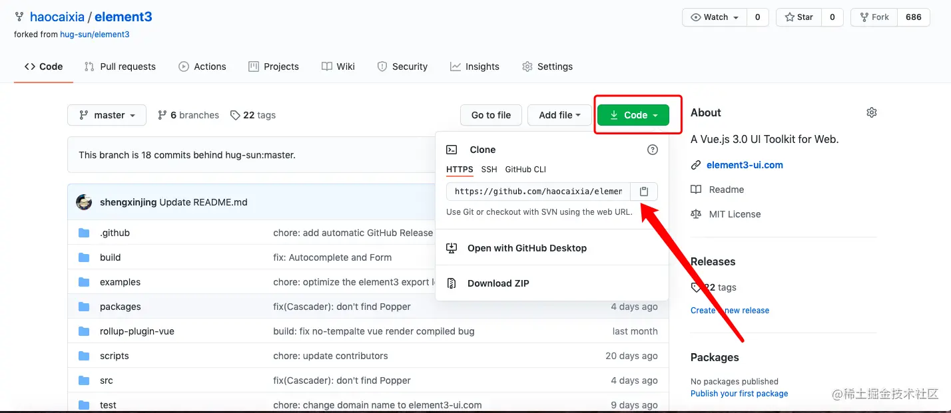Open the hug-sun/element3 upstream link

point(95,35)
